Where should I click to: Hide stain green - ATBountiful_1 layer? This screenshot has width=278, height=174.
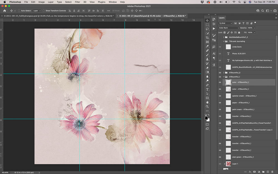click(x=220, y=157)
